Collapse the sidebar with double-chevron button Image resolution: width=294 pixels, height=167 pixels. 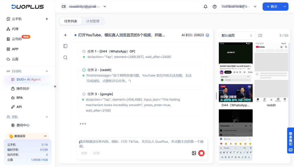click(55, 86)
